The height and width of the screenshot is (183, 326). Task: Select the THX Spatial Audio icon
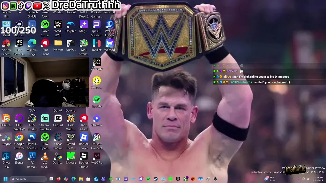(45, 142)
